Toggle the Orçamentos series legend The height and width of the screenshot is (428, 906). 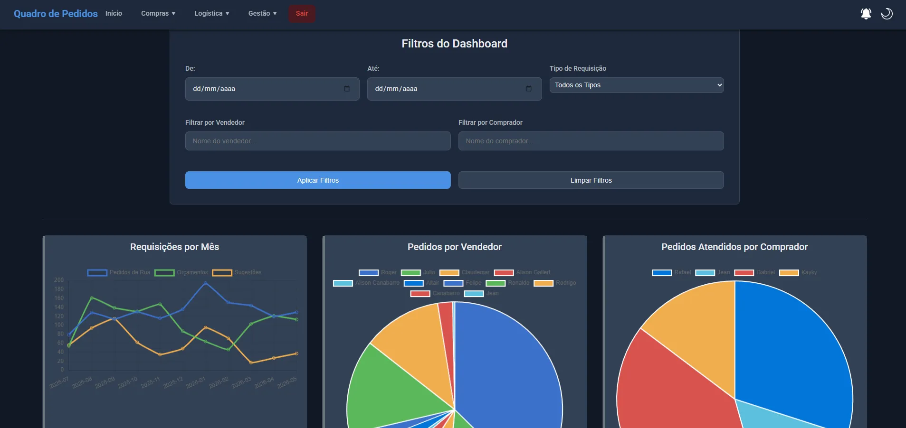181,272
